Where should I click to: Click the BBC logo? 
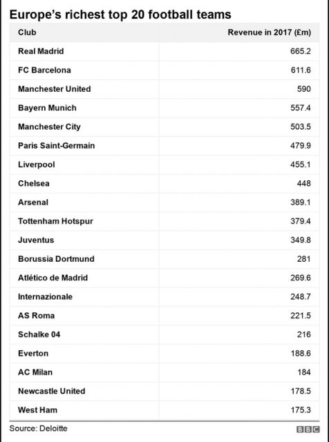pos(308,430)
